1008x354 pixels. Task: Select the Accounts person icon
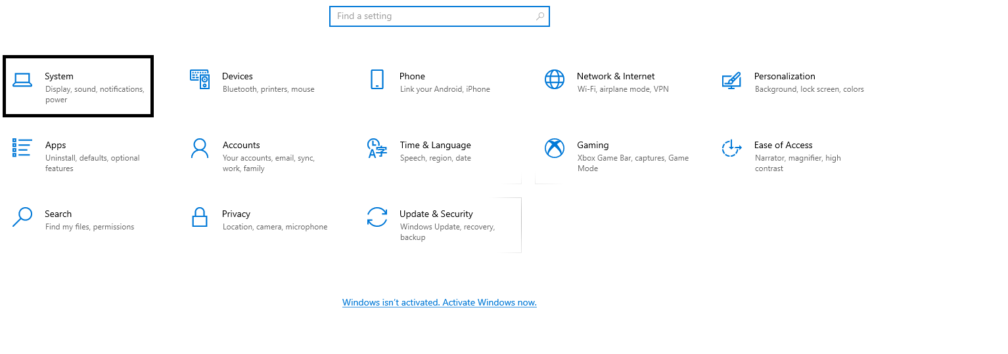199,148
